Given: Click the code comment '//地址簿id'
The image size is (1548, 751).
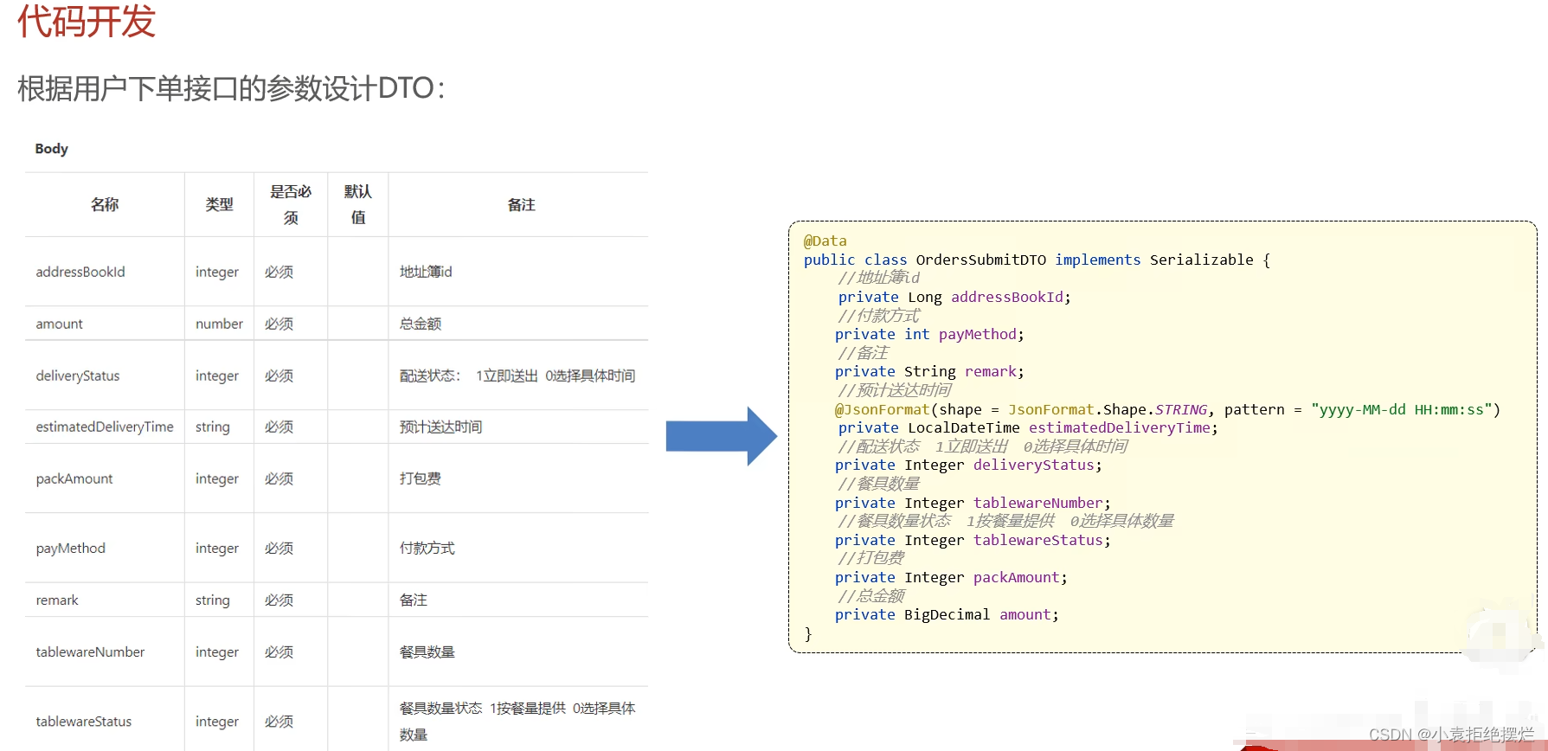Looking at the screenshot, I should 878,277.
